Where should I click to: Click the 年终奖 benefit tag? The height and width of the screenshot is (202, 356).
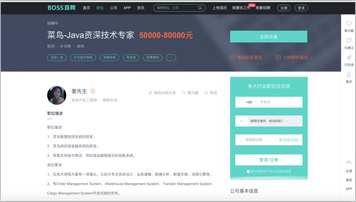coord(131,58)
